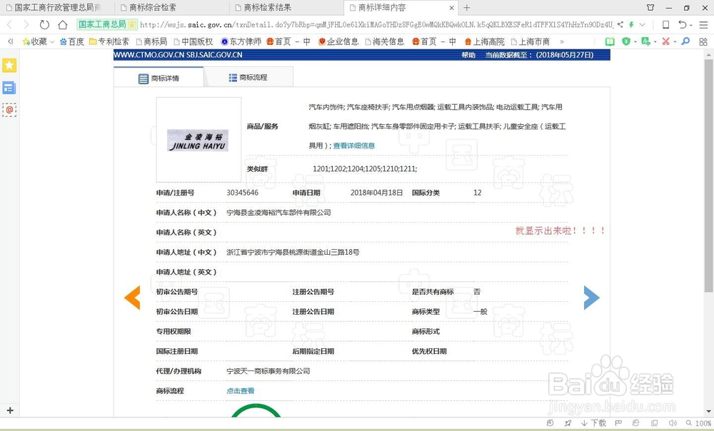
Task: Open the skin T-shirt icon in title bar
Action: pyautogui.click(x=650, y=8)
